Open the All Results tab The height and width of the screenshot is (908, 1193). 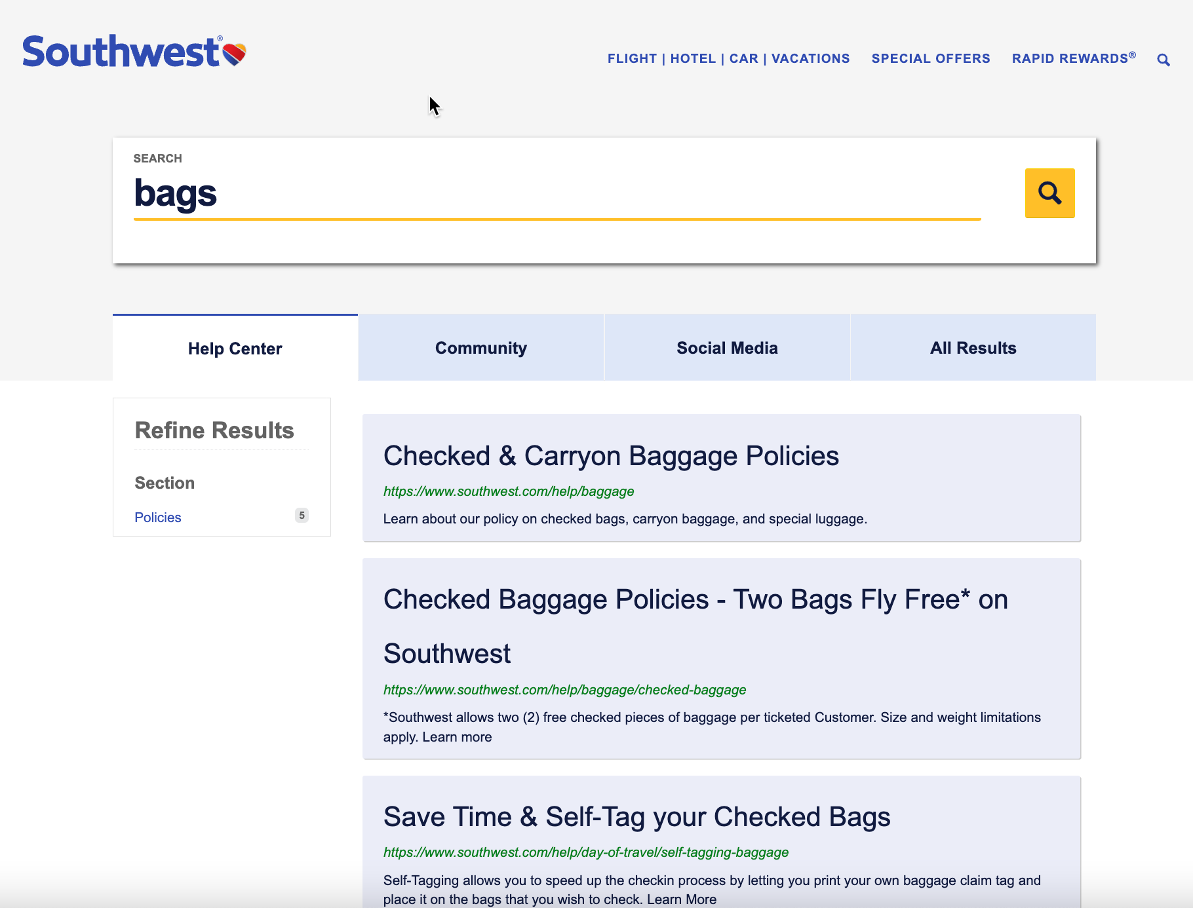pos(973,347)
